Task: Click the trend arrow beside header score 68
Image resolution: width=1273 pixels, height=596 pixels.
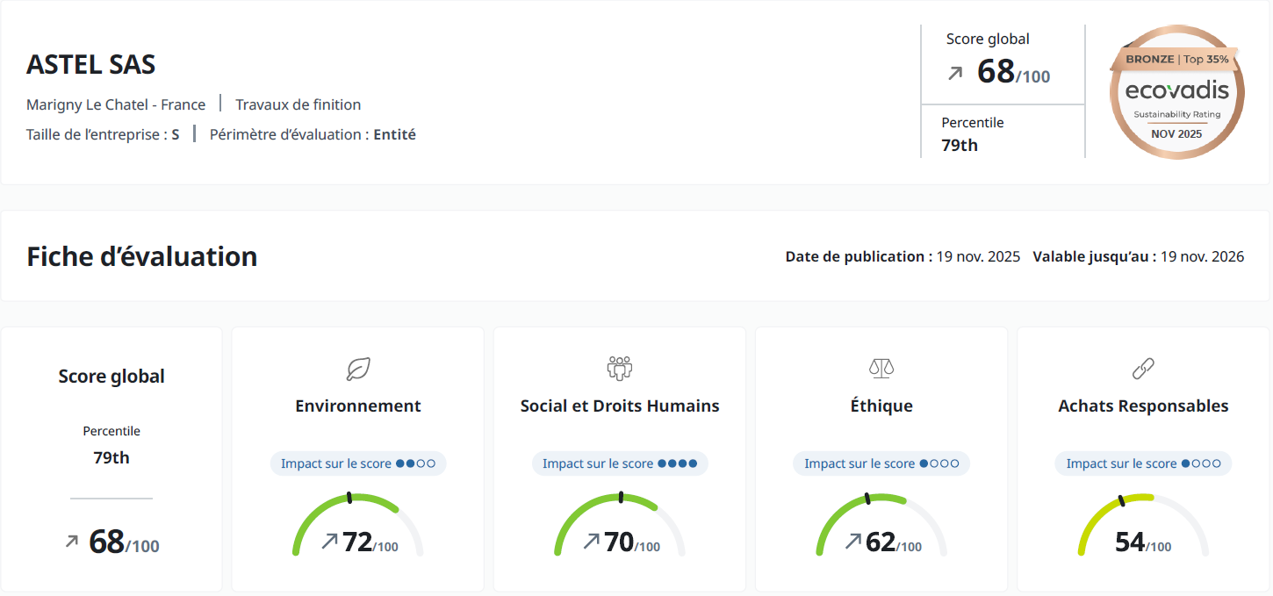Action: click(x=955, y=74)
